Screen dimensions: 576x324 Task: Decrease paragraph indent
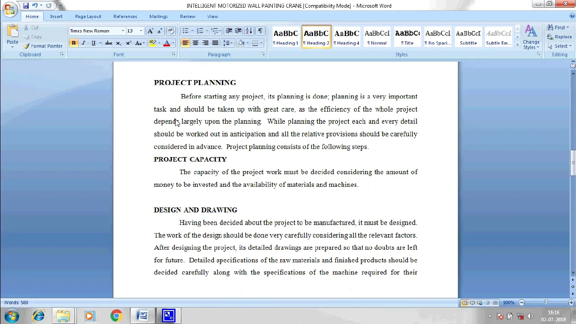coord(229,31)
